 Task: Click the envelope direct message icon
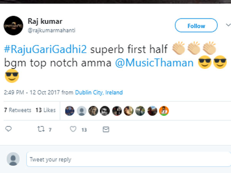click(106, 130)
